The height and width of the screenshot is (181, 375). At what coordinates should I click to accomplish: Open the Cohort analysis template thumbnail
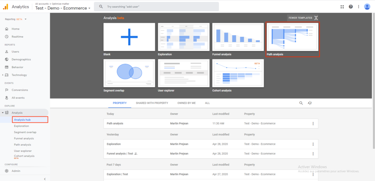coord(238,73)
